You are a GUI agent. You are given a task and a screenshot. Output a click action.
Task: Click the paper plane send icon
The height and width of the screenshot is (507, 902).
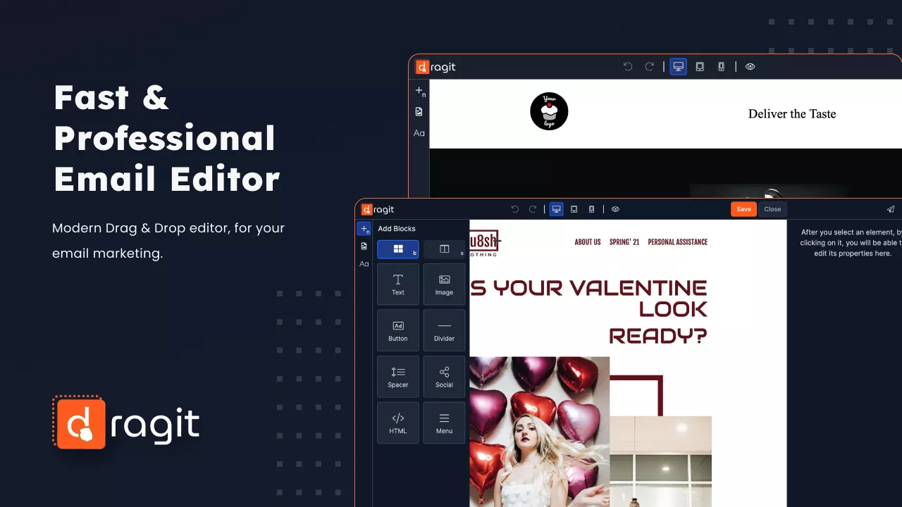pyautogui.click(x=891, y=209)
